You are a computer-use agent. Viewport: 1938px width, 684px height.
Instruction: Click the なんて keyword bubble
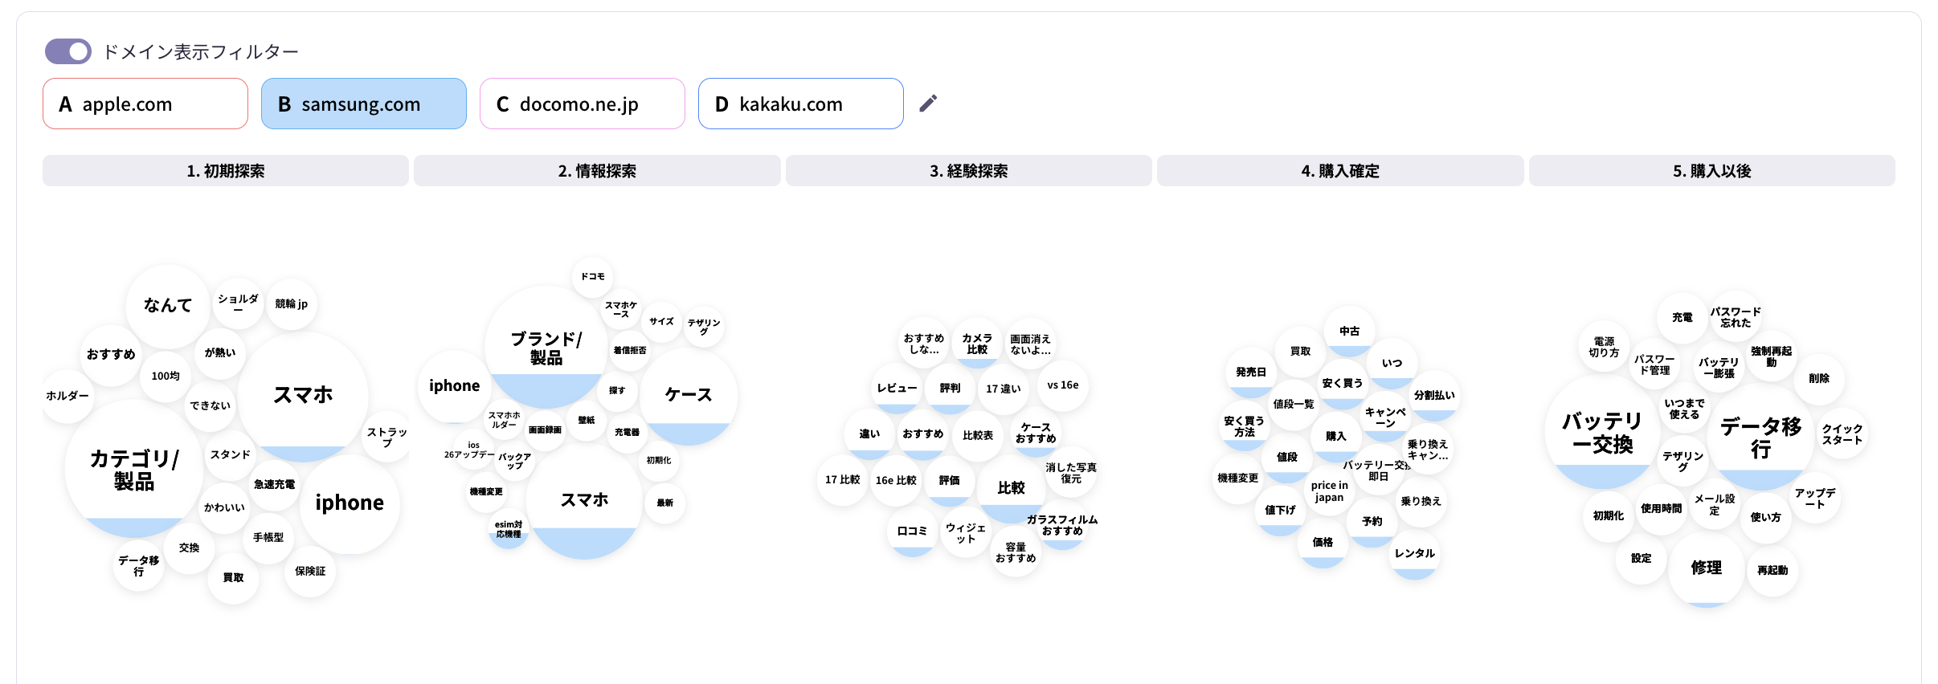[168, 305]
